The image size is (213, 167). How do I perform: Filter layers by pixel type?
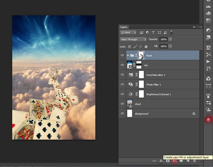[x=141, y=32]
